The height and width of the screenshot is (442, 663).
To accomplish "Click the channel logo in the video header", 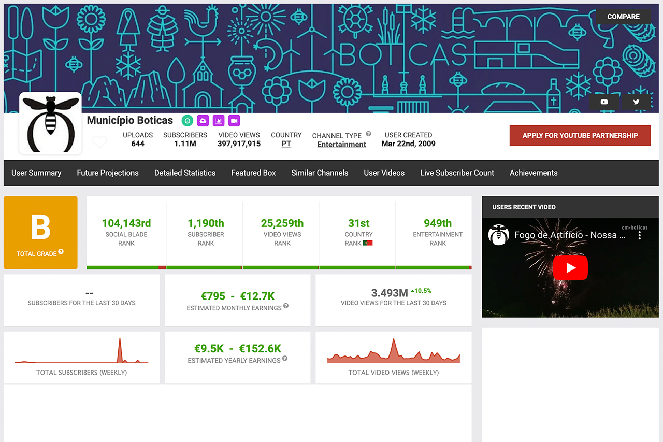I will (499, 235).
